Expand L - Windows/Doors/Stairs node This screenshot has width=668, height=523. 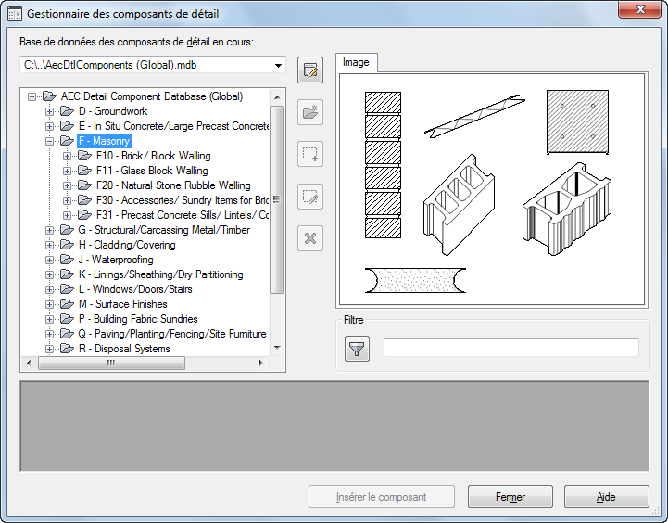[x=49, y=290]
